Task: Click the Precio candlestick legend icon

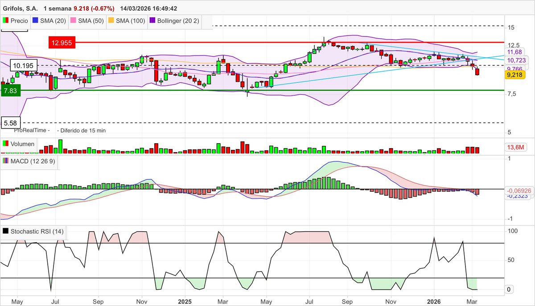Action: [6, 20]
